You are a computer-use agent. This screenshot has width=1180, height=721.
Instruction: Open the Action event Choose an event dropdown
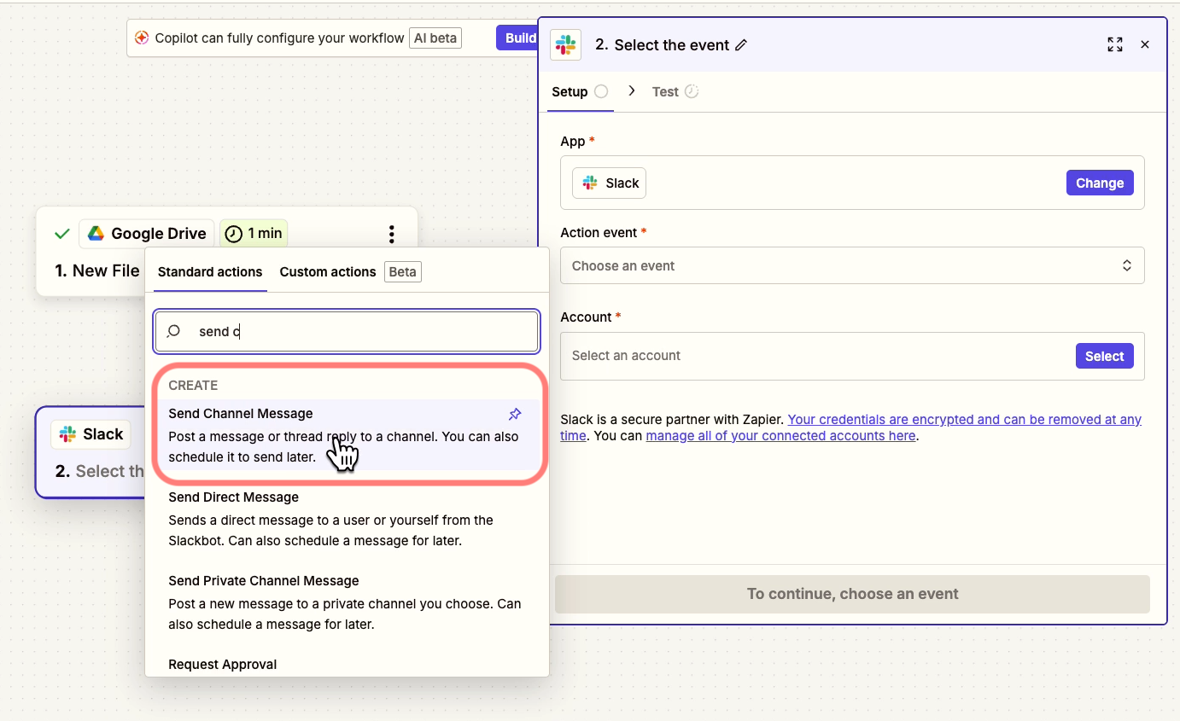click(852, 265)
